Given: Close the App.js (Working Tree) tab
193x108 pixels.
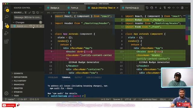Looking at the screenshot, I should click(x=117, y=8).
